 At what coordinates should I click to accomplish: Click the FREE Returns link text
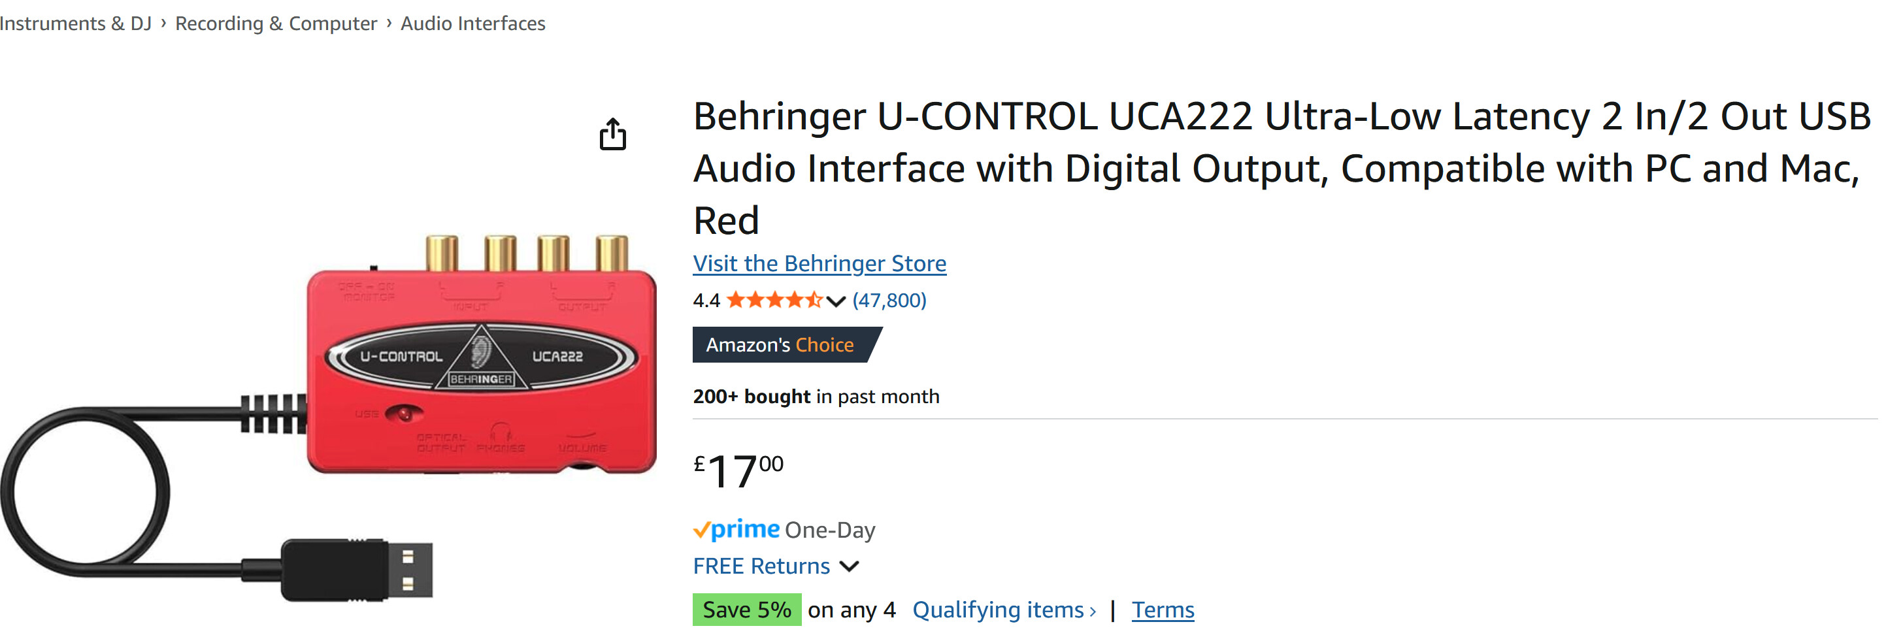coord(761,566)
